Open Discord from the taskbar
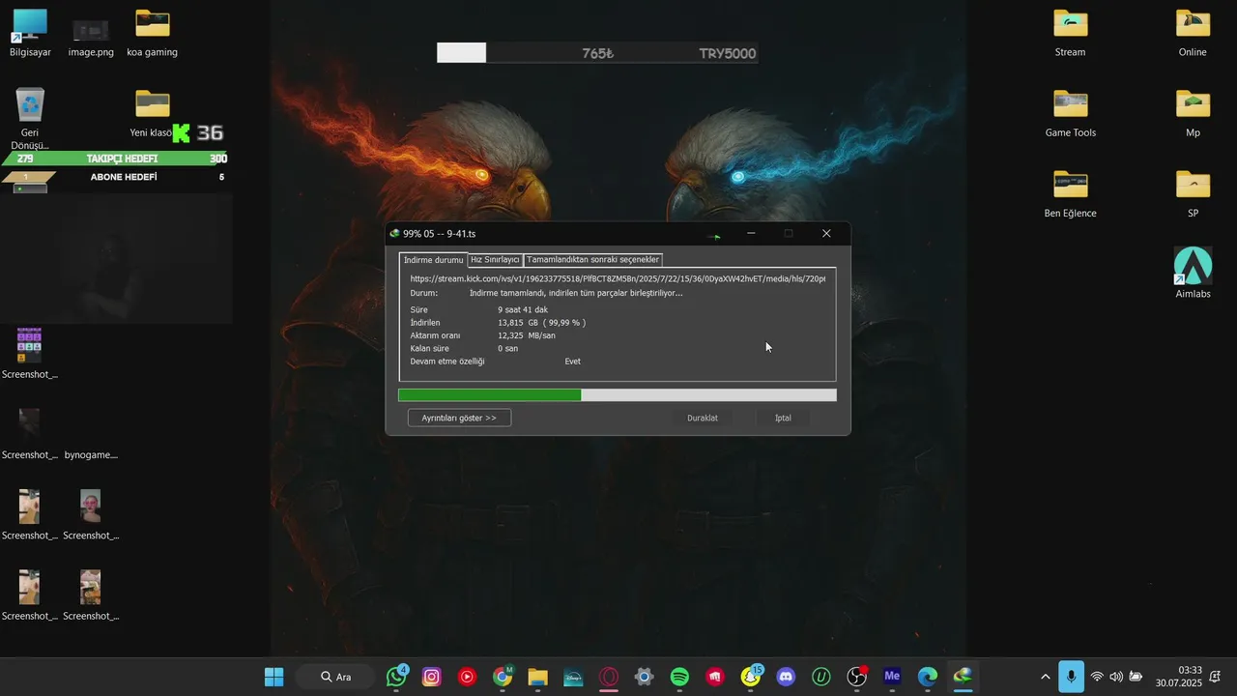Viewport: 1237px width, 696px height. click(786, 677)
